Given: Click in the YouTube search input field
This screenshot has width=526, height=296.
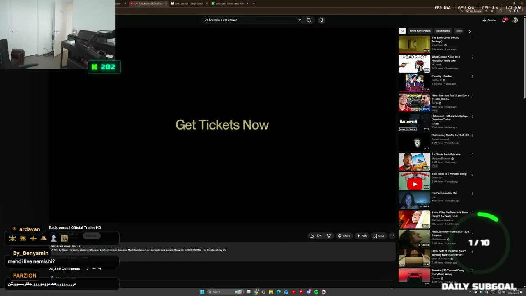Looking at the screenshot, I should click(x=250, y=20).
